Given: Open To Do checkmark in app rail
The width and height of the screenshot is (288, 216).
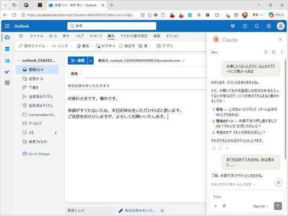Looking at the screenshot, I should point(7,72).
